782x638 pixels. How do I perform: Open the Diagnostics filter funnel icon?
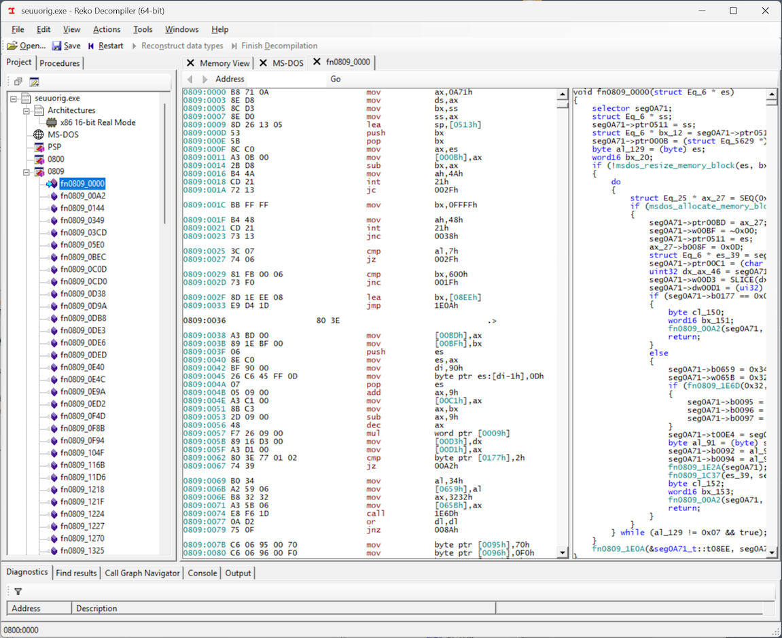pyautogui.click(x=18, y=592)
